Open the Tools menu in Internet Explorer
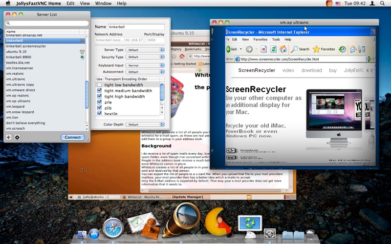 pyautogui.click(x=276, y=39)
